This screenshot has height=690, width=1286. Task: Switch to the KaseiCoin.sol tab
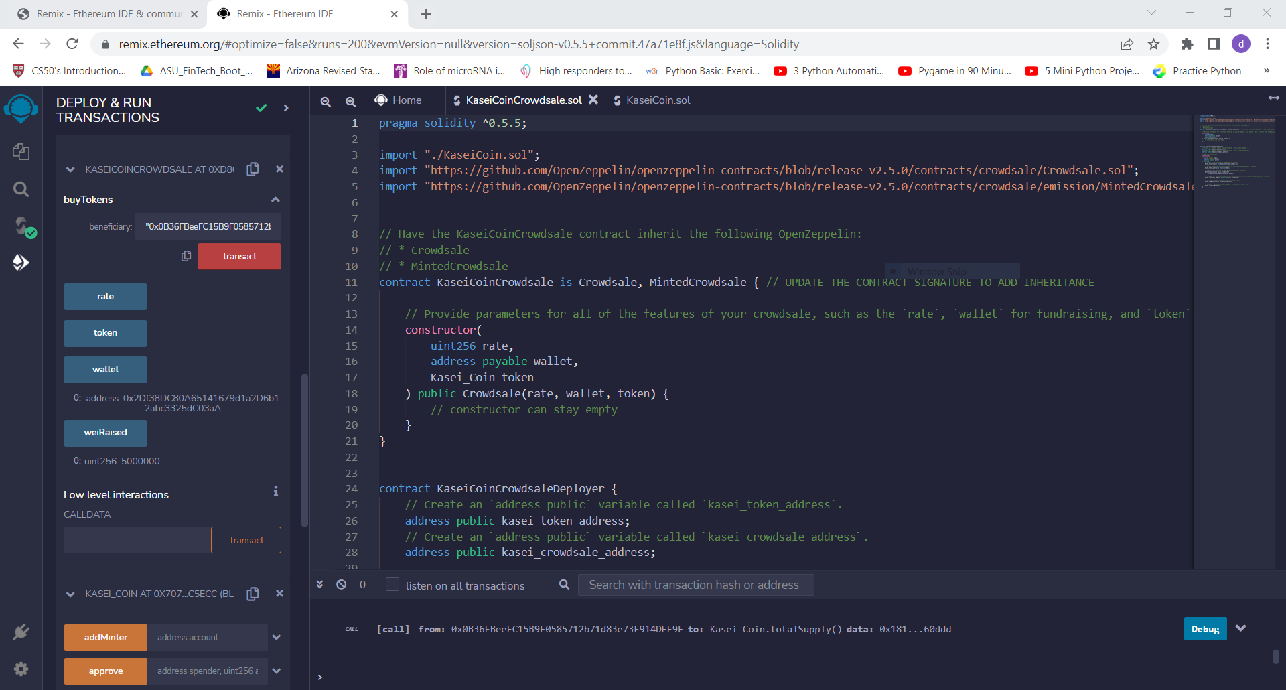coord(652,100)
